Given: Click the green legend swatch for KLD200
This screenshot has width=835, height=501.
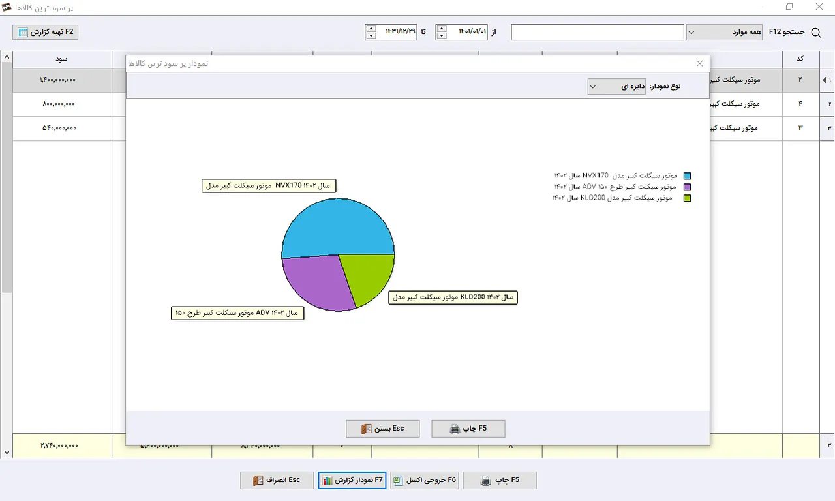Looking at the screenshot, I should (687, 198).
